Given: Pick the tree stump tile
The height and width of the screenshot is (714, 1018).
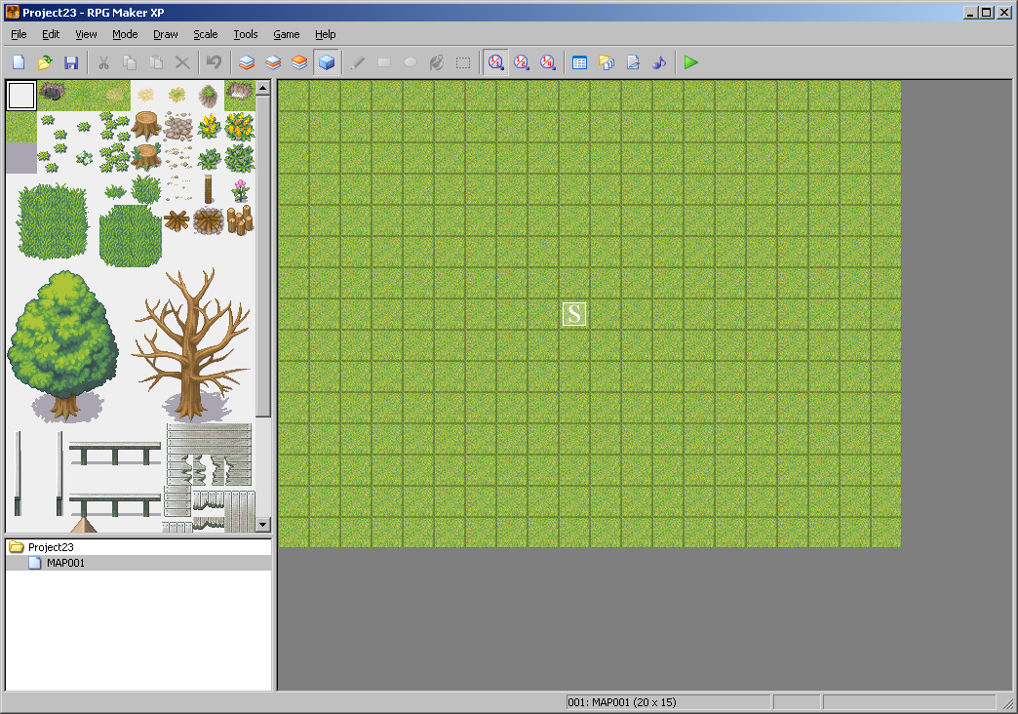Looking at the screenshot, I should [x=146, y=126].
